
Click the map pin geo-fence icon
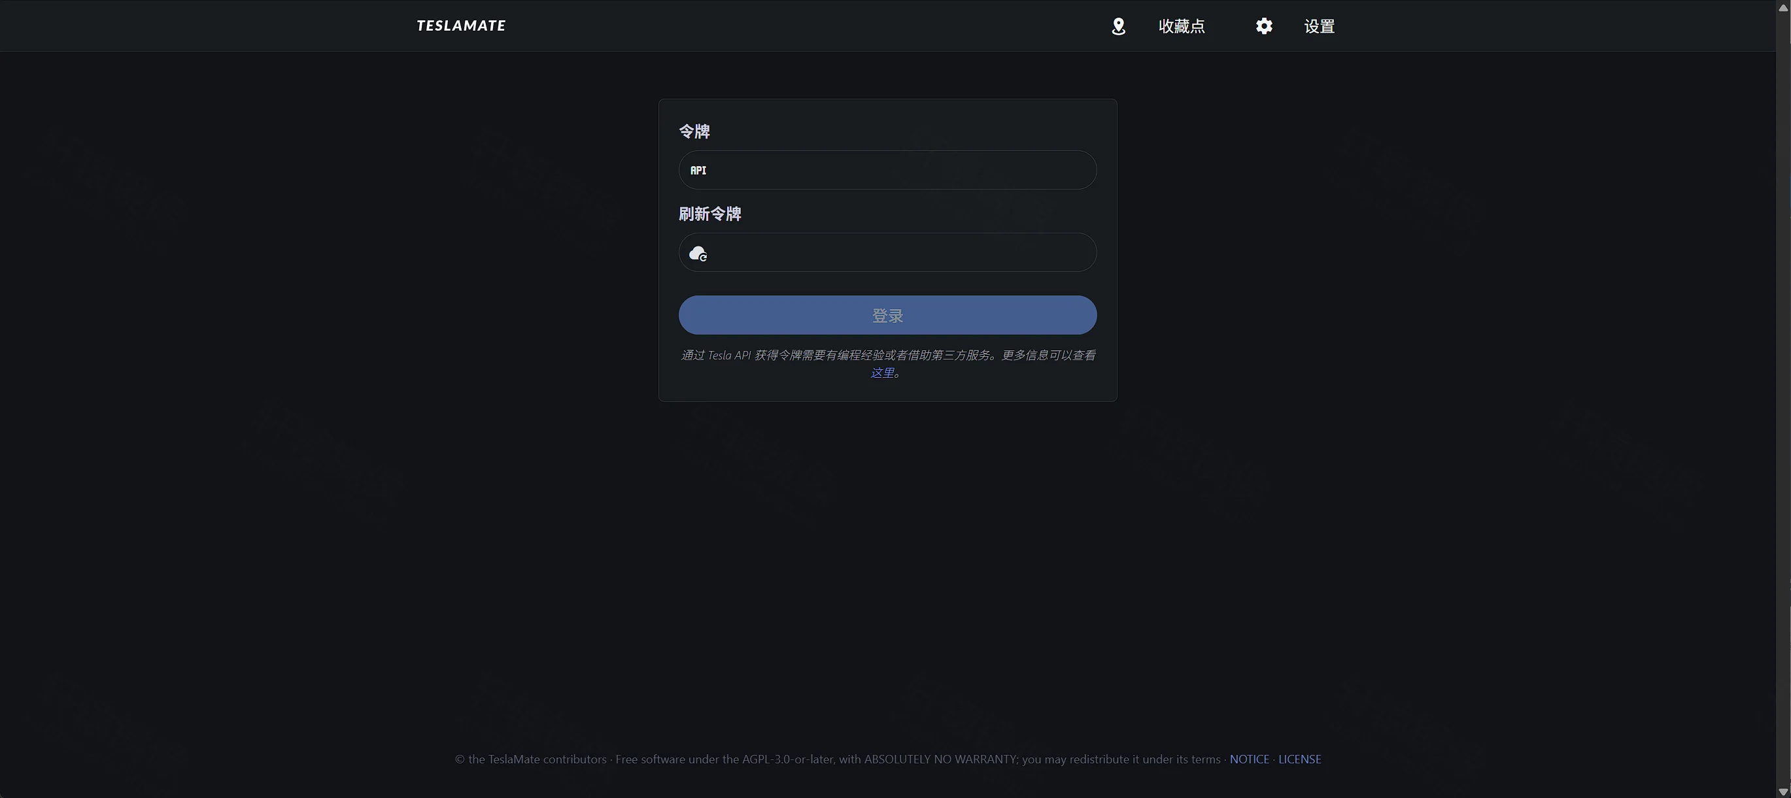coord(1118,26)
